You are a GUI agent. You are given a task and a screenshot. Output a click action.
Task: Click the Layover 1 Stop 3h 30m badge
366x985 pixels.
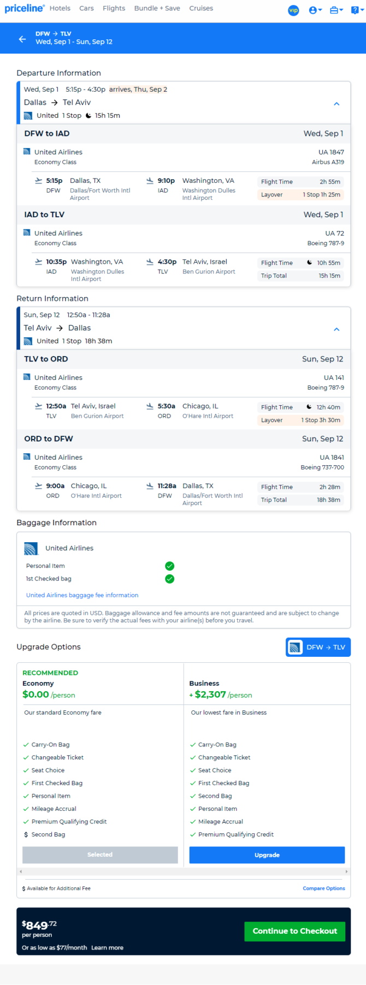tap(300, 420)
